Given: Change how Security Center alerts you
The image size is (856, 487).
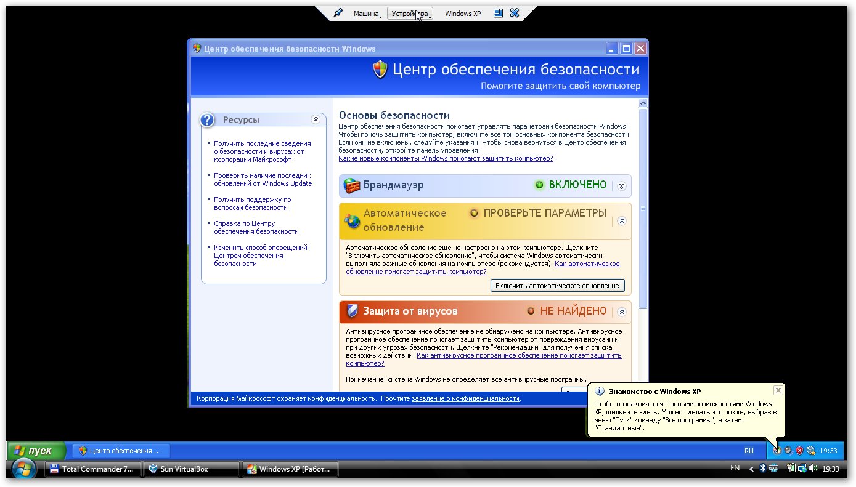Looking at the screenshot, I should [x=261, y=256].
